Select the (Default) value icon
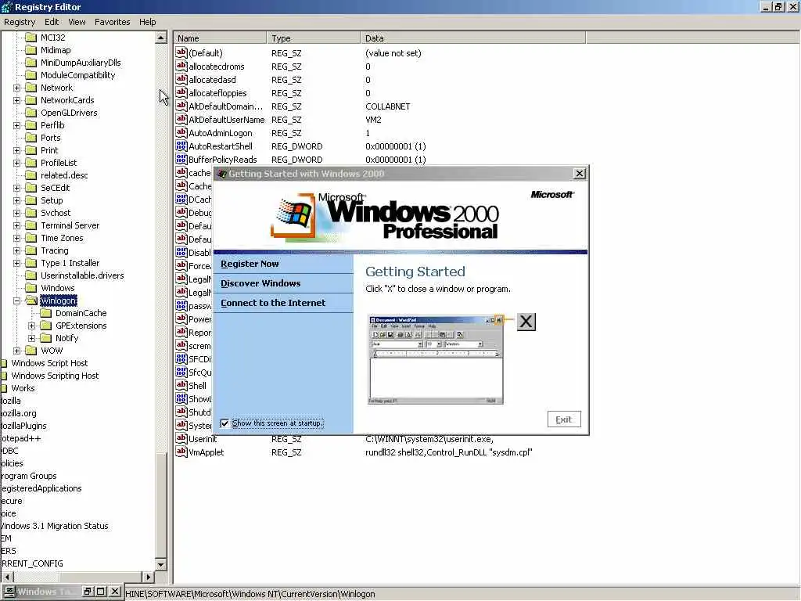The width and height of the screenshot is (801, 601). [x=181, y=52]
